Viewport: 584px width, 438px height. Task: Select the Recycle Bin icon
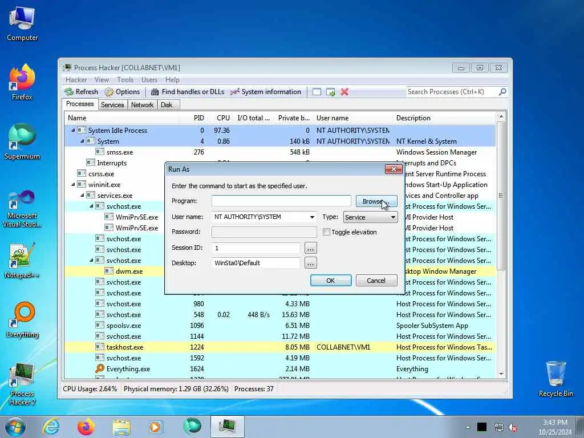[555, 379]
